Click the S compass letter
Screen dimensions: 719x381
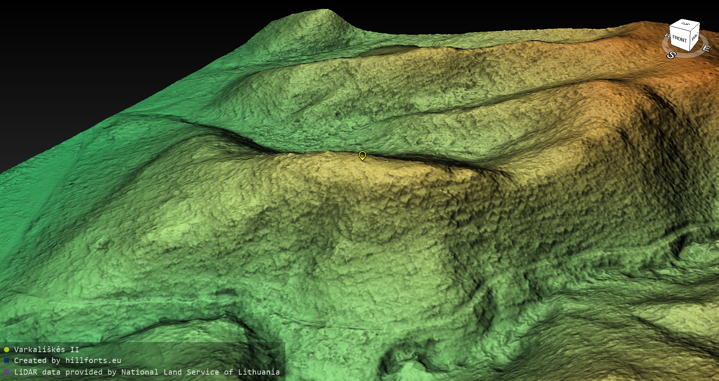(x=671, y=55)
